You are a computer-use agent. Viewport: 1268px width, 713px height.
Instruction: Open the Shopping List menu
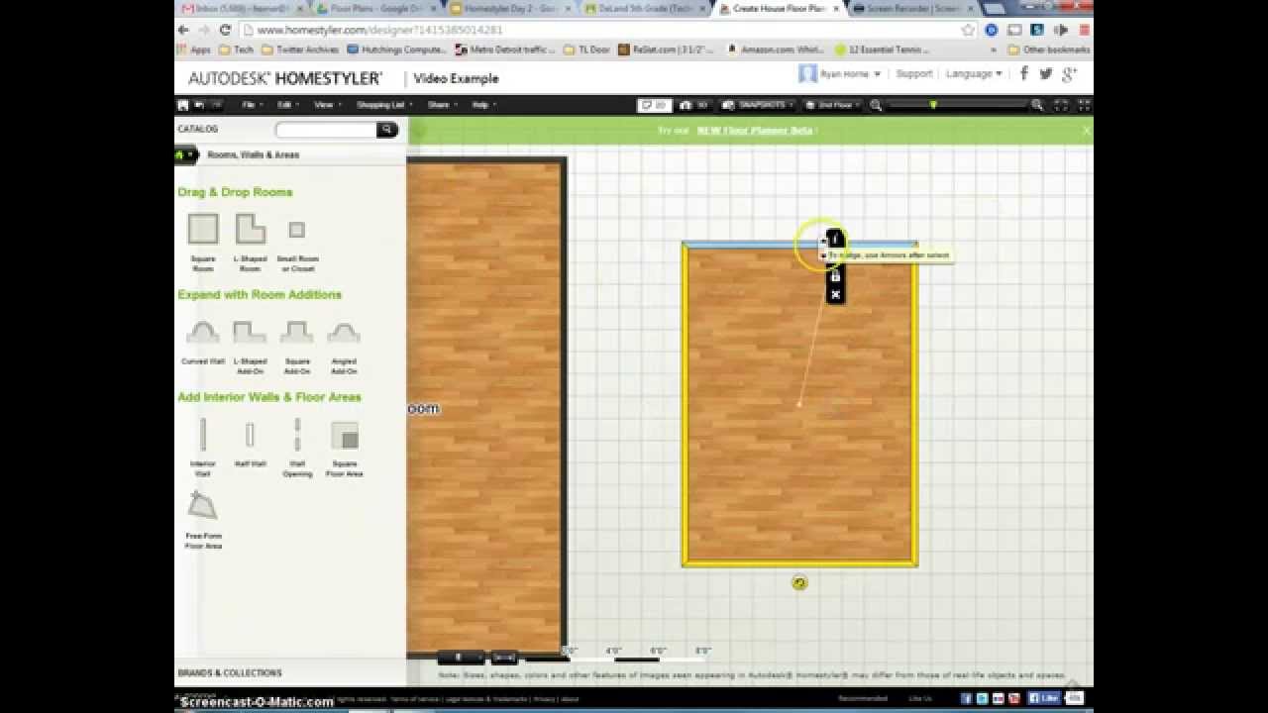click(383, 105)
